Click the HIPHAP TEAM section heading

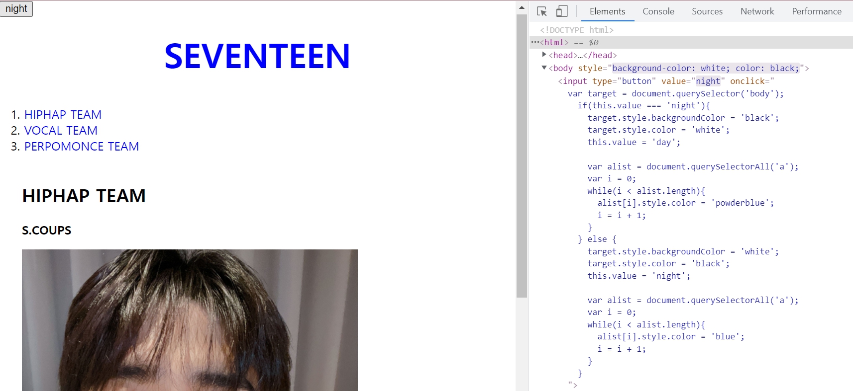[84, 196]
